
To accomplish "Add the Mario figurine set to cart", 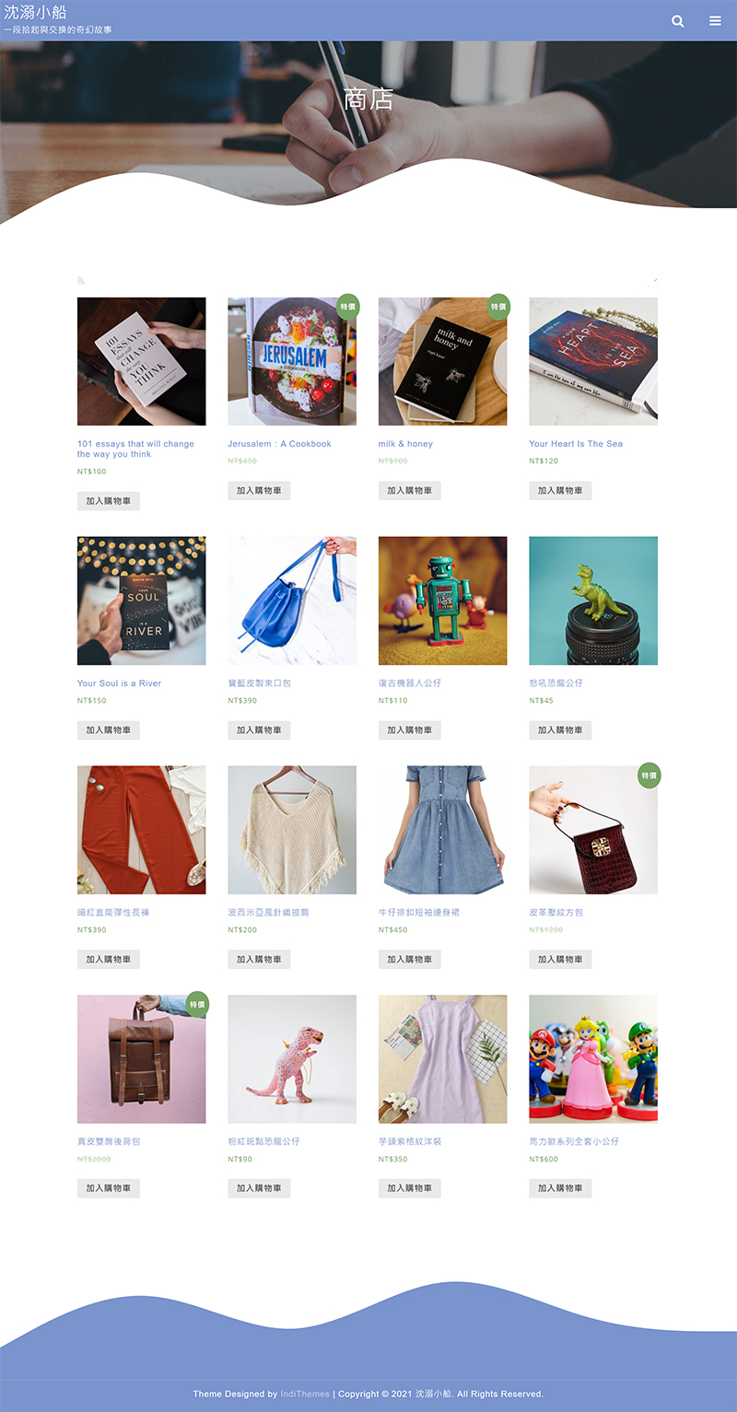I will coord(560,1188).
